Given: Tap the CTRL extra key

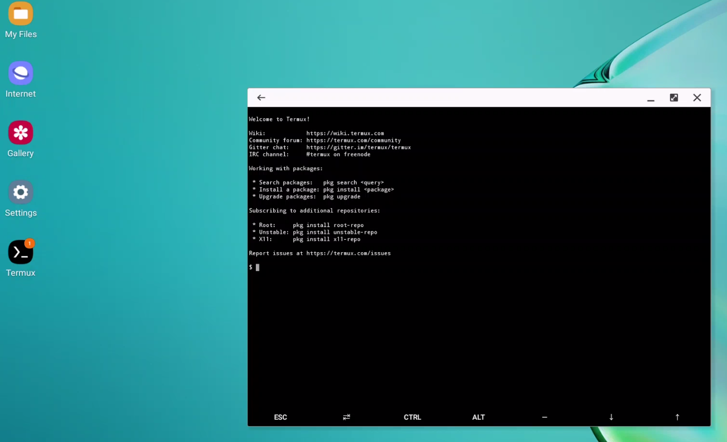Looking at the screenshot, I should pos(412,417).
